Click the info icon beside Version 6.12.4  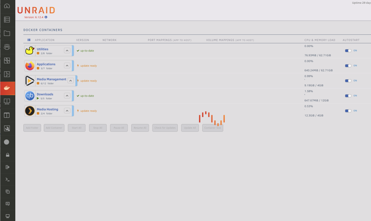pyautogui.click(x=46, y=17)
